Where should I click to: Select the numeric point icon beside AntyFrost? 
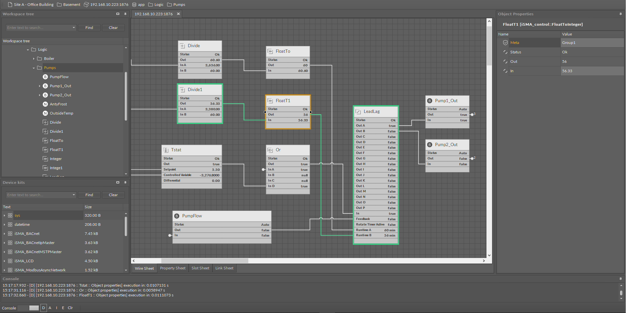[45, 104]
